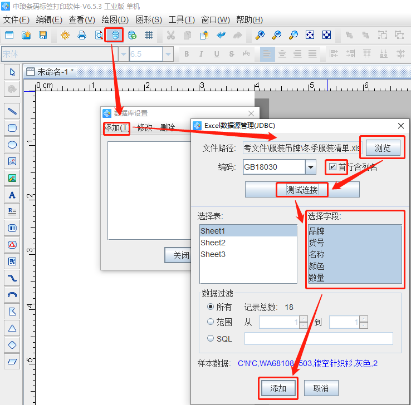Click the 浏览 browse button
This screenshot has width=411, height=405.
pyautogui.click(x=383, y=148)
